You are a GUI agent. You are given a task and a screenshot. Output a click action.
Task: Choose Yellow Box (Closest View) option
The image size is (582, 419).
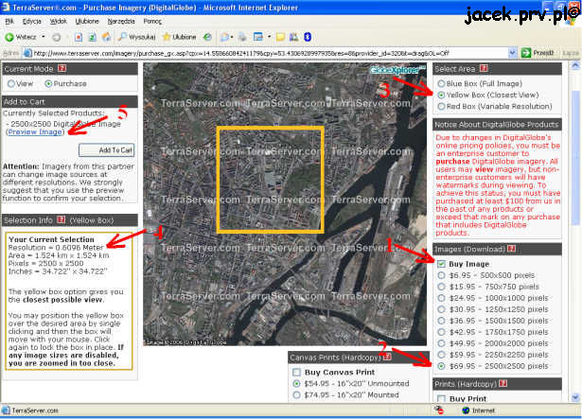(x=441, y=95)
